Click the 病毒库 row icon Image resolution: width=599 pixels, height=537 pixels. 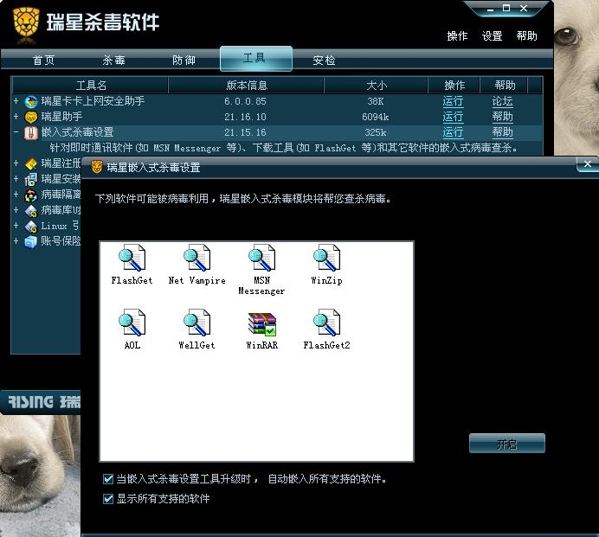coord(31,211)
